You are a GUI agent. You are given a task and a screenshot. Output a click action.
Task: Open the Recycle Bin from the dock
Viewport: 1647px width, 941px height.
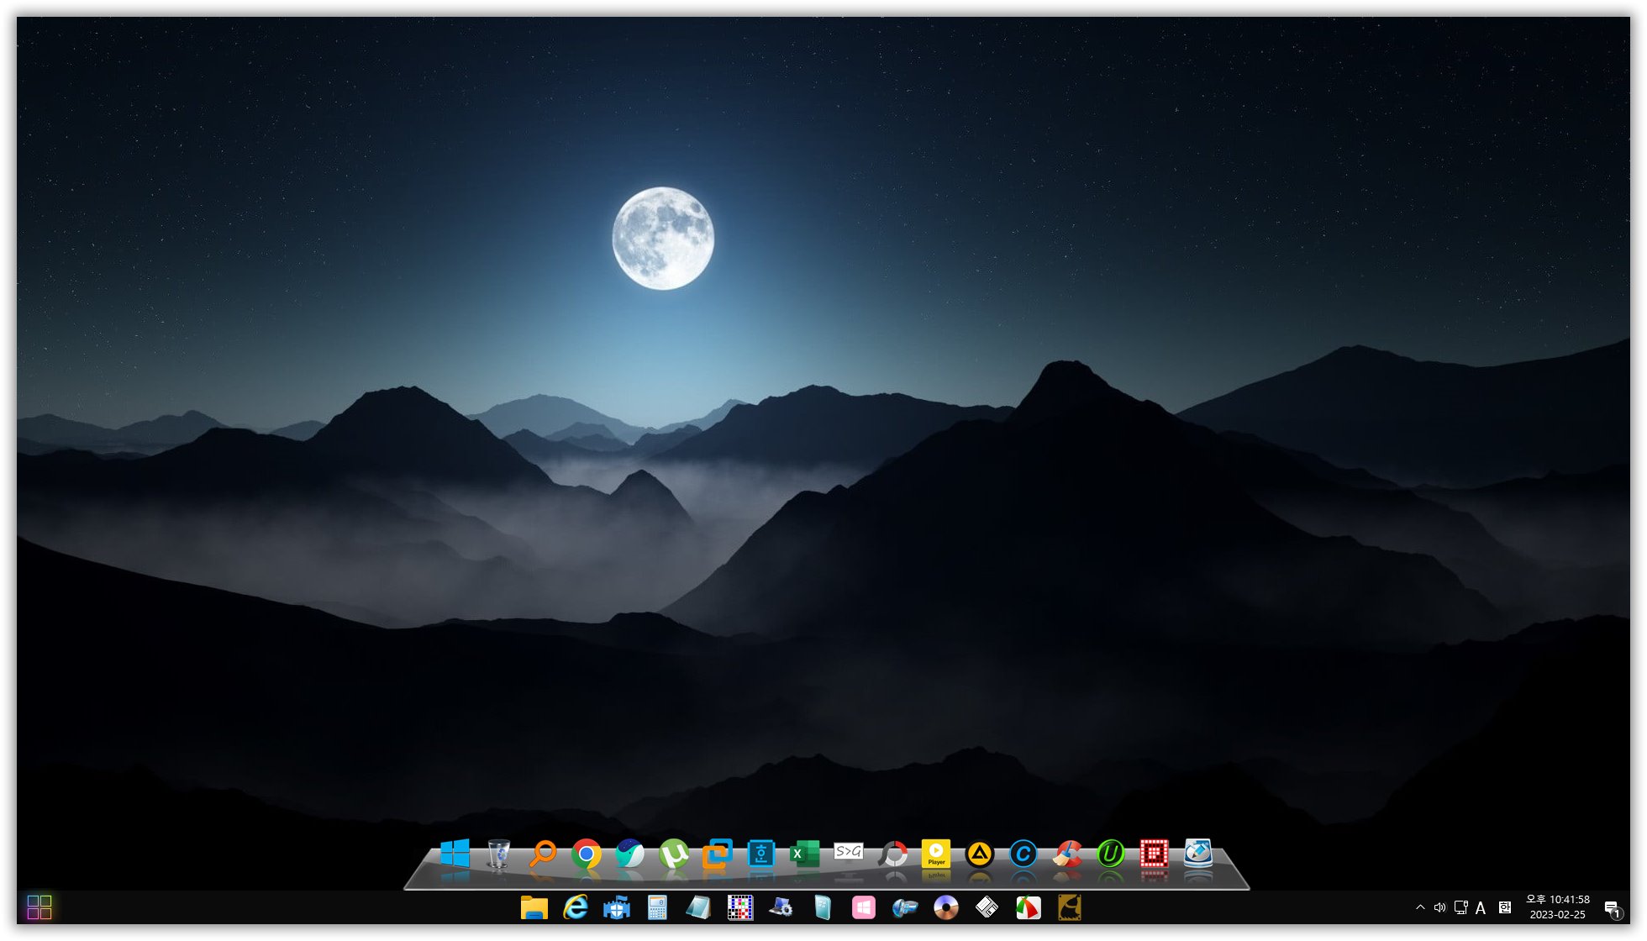(498, 854)
